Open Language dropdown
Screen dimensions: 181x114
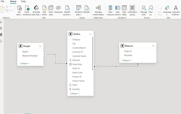click(167, 10)
